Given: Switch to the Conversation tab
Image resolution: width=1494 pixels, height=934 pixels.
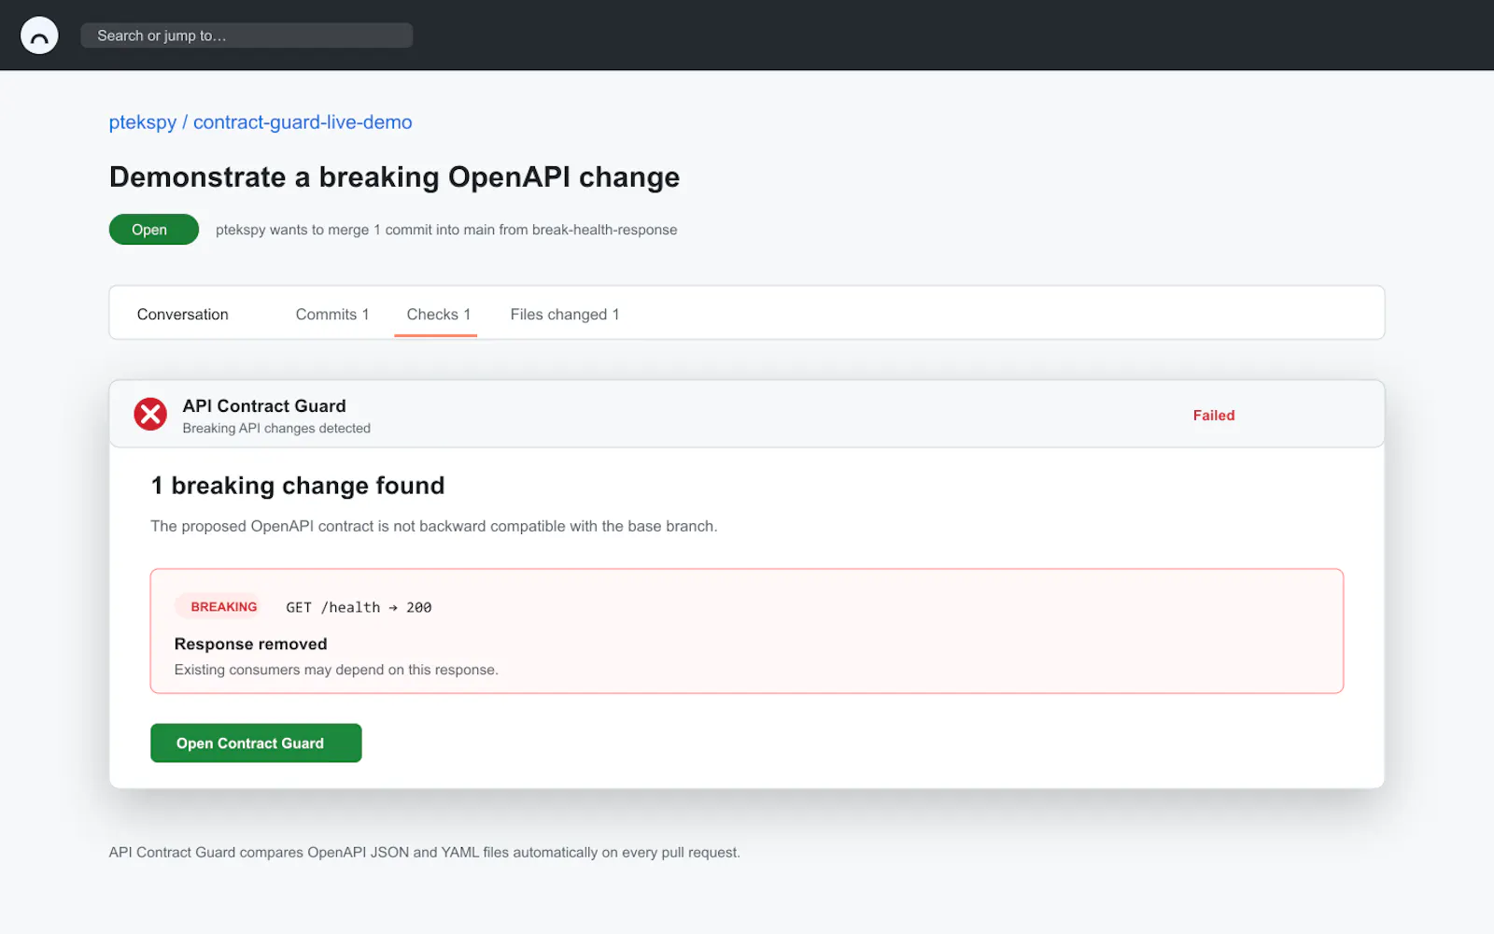Looking at the screenshot, I should pos(183,315).
